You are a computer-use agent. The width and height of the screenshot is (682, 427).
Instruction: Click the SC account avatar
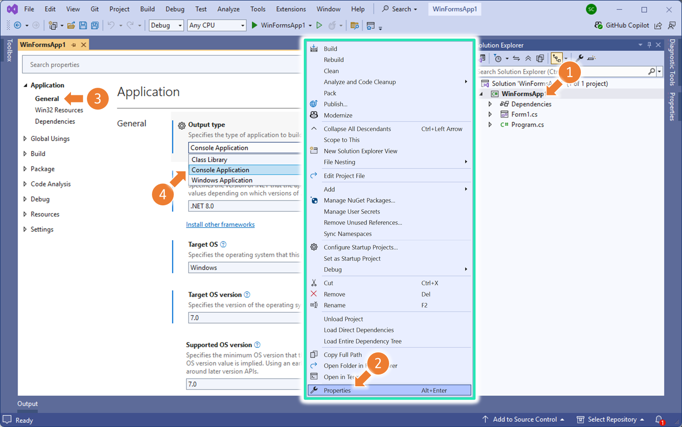(x=591, y=9)
